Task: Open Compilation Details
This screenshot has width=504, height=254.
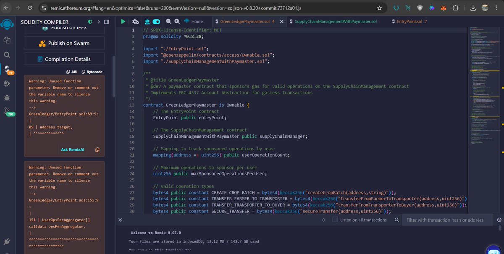Action: 64,59
